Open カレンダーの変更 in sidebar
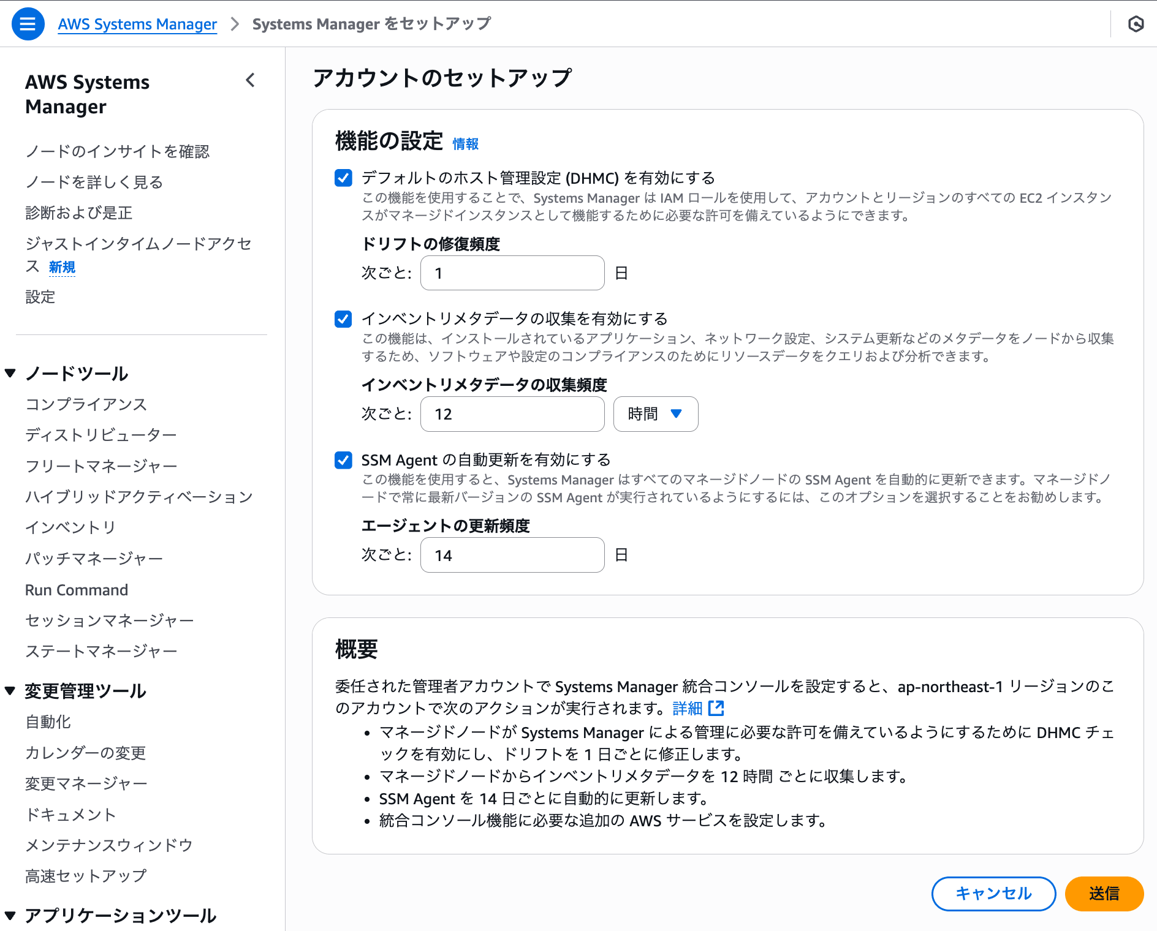Screen dimensions: 1157x931 tap(86, 753)
